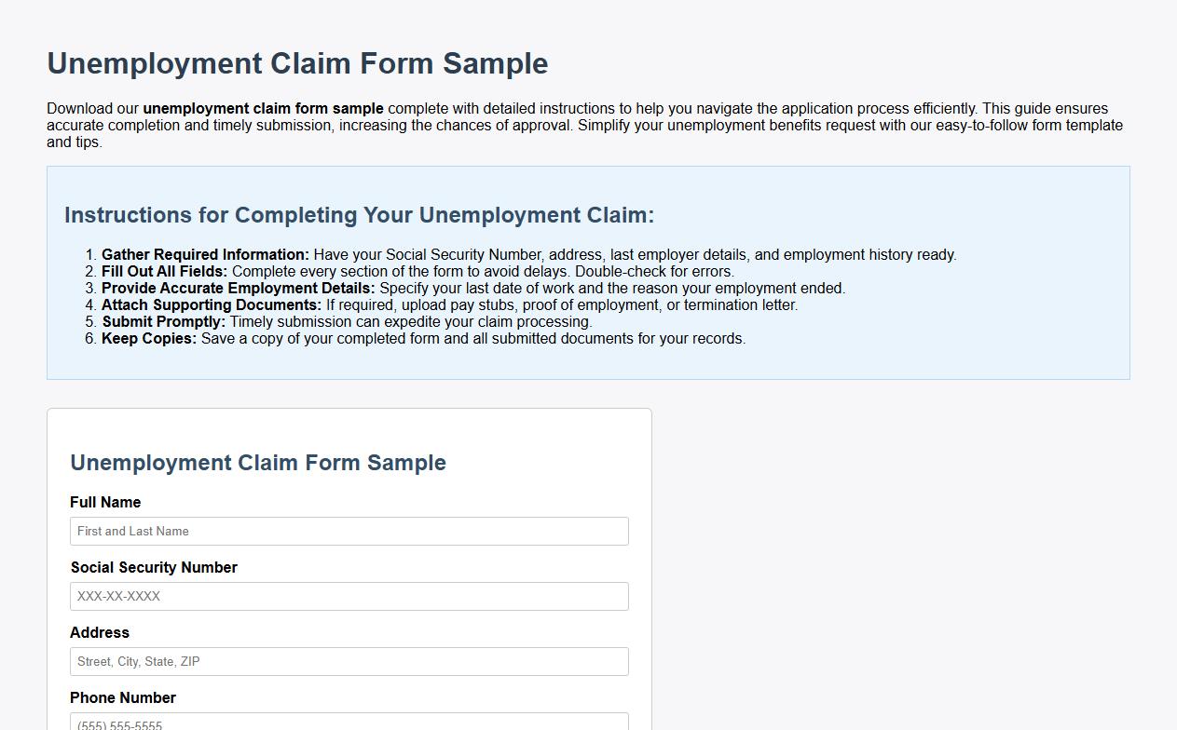Screen dimensions: 1177x730
Task: Click the Gather Required Information instruction
Action: point(529,254)
